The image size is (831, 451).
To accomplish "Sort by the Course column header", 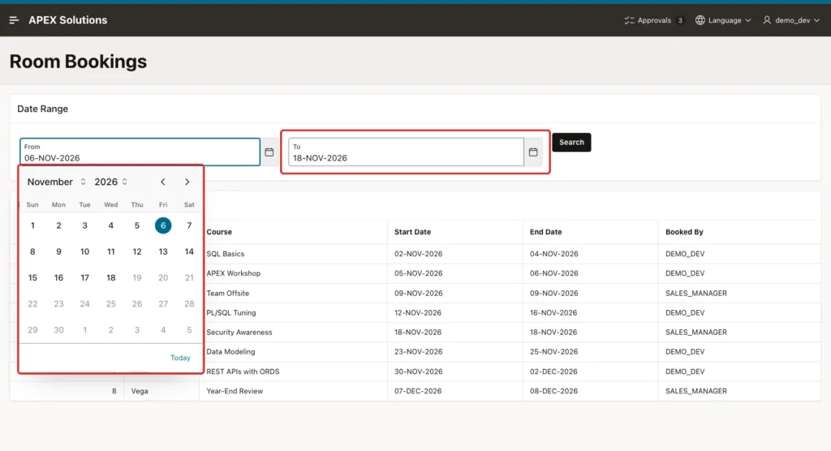I will pyautogui.click(x=219, y=232).
